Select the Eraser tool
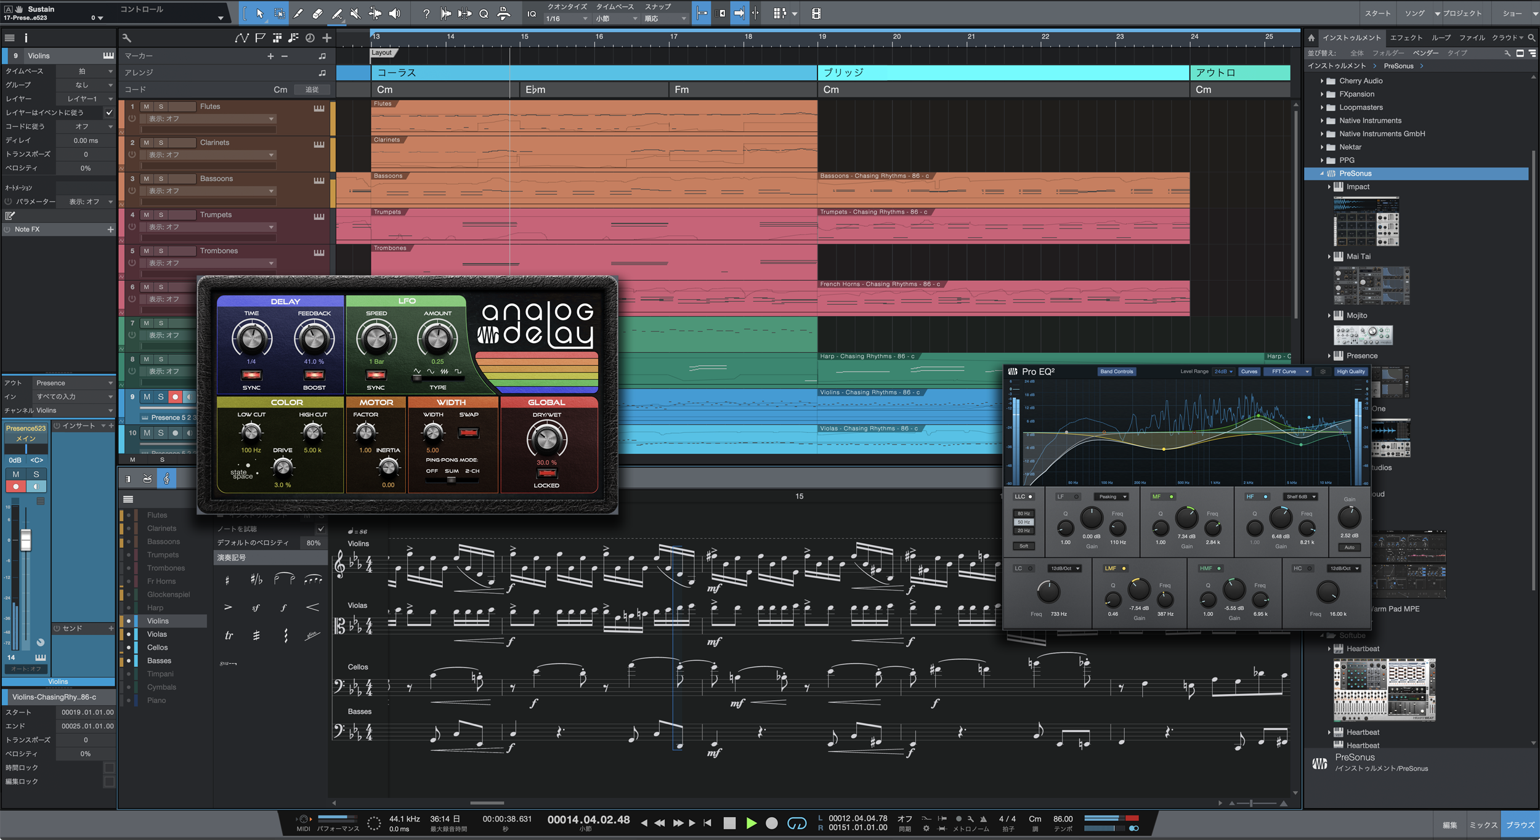 (318, 13)
